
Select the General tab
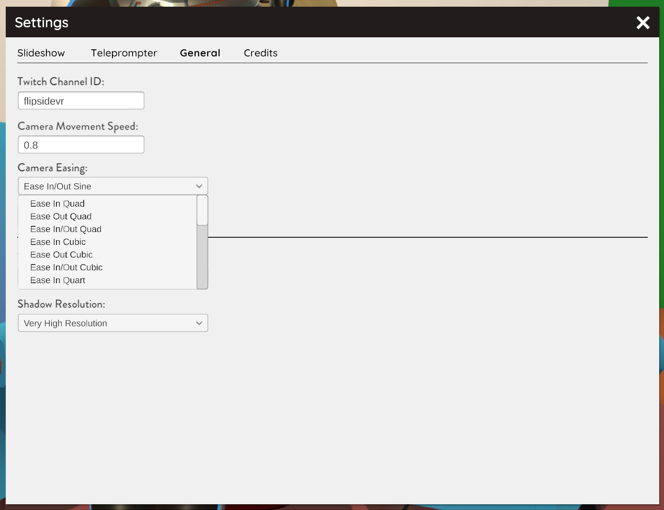coord(200,53)
